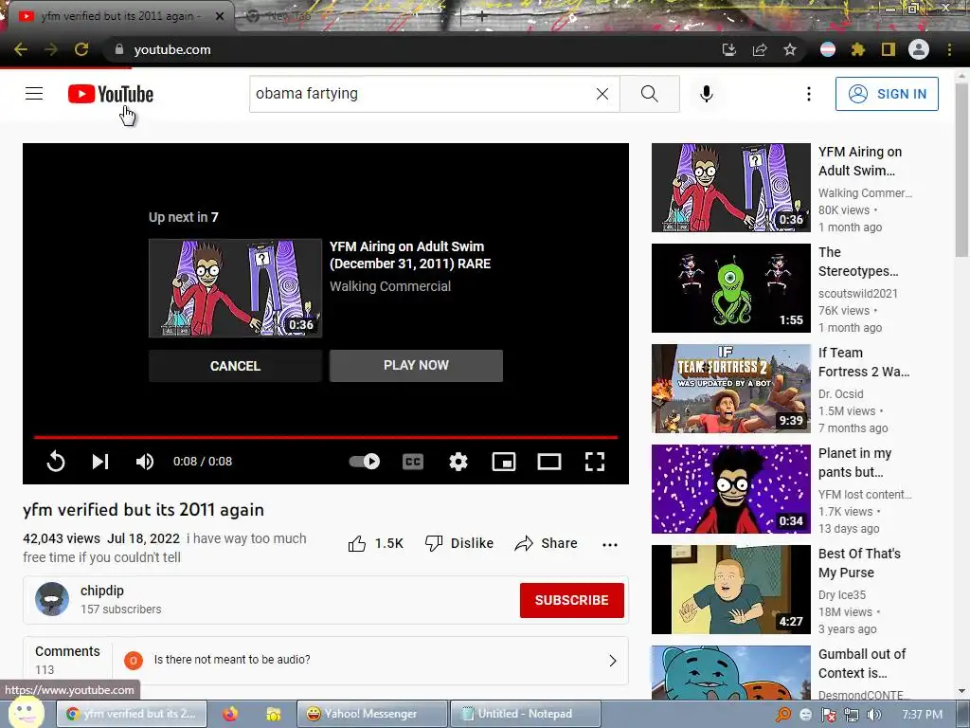Open Gumball out of Context video

coord(730,673)
